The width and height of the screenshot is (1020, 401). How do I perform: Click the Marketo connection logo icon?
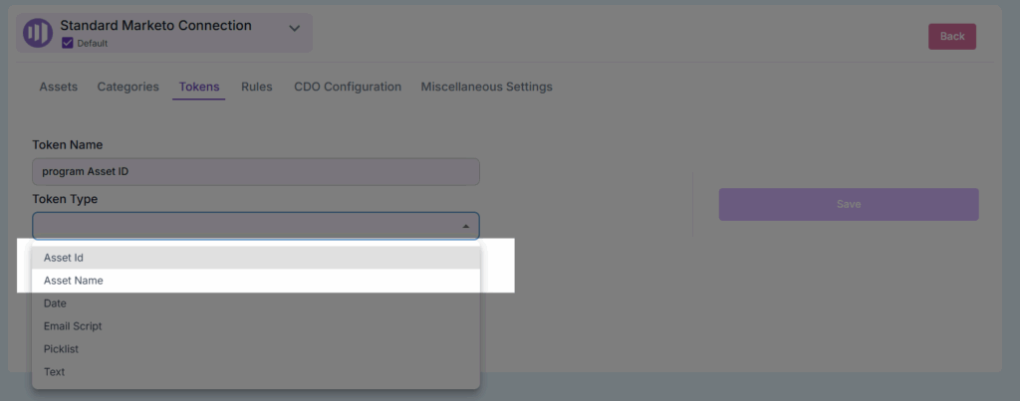click(37, 33)
